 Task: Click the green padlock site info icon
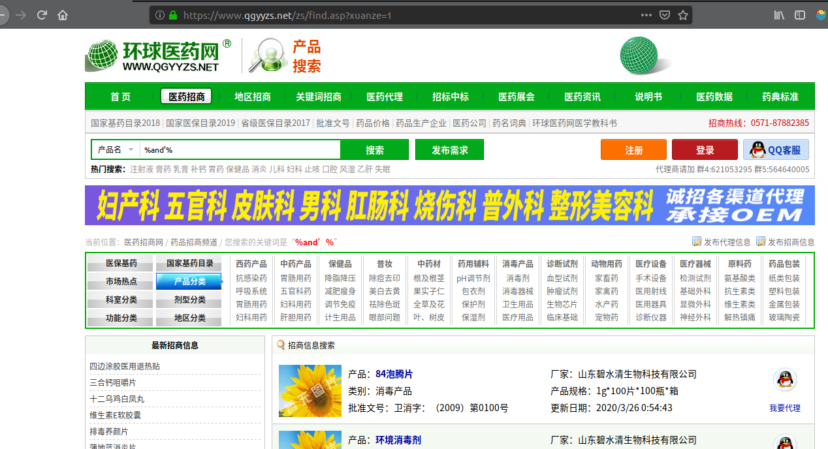click(173, 14)
